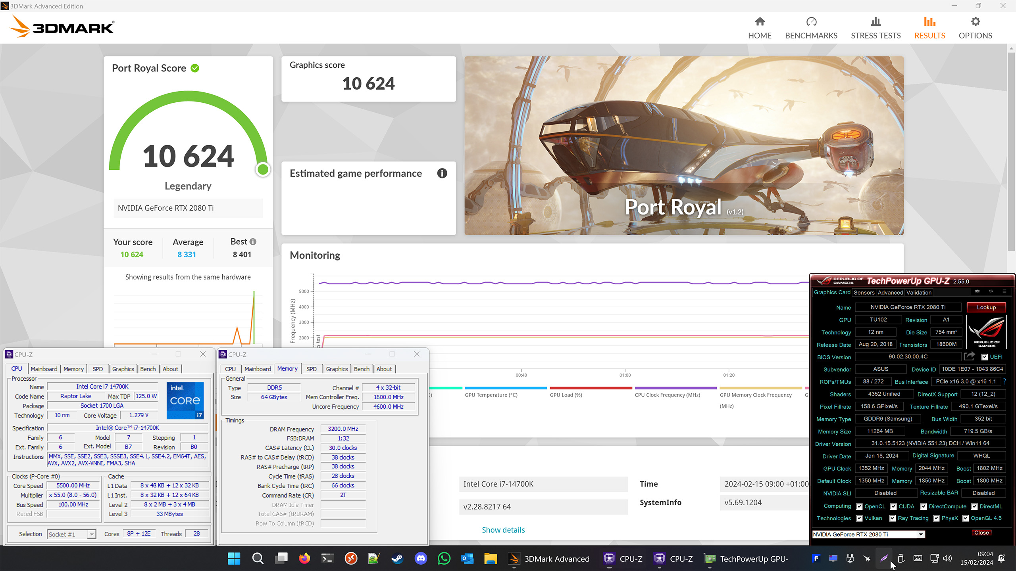Open Steam from the taskbar
The image size is (1016, 571).
coord(397,559)
